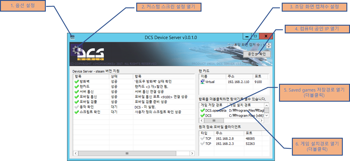
Task: Click the check icon beside DCS.openbeta
Action: (x=202, y=111)
